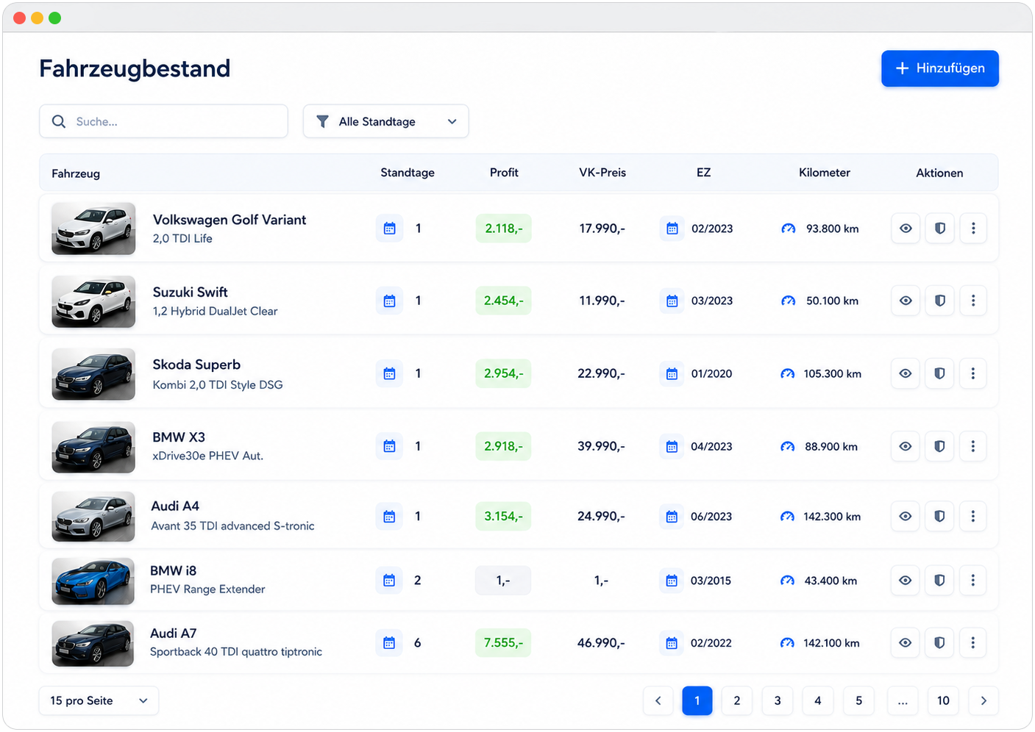This screenshot has height=732, width=1035.
Task: Click the Profit column header
Action: [x=504, y=173]
